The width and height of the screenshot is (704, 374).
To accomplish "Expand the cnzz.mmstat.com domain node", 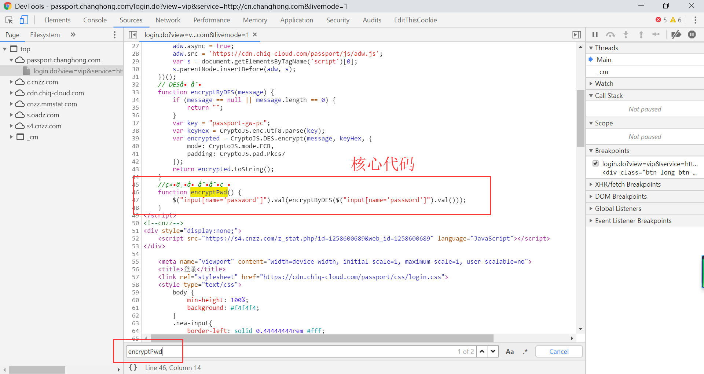I will pos(11,104).
